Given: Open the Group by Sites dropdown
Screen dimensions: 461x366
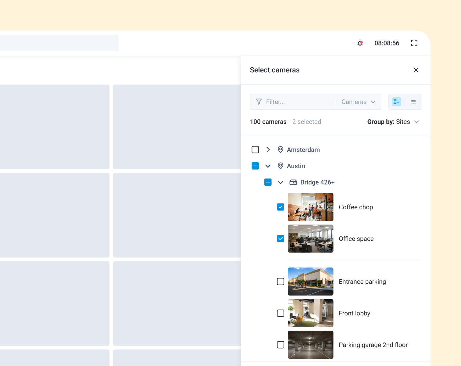Looking at the screenshot, I should (x=393, y=122).
